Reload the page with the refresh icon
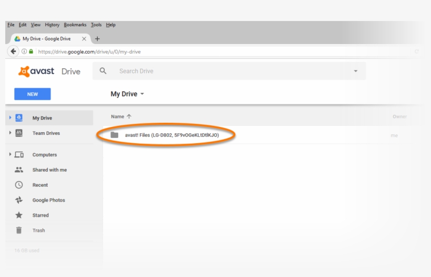 [x=416, y=51]
